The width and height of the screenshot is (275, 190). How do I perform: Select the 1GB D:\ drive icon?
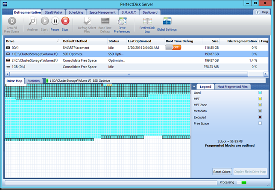coord(8,67)
